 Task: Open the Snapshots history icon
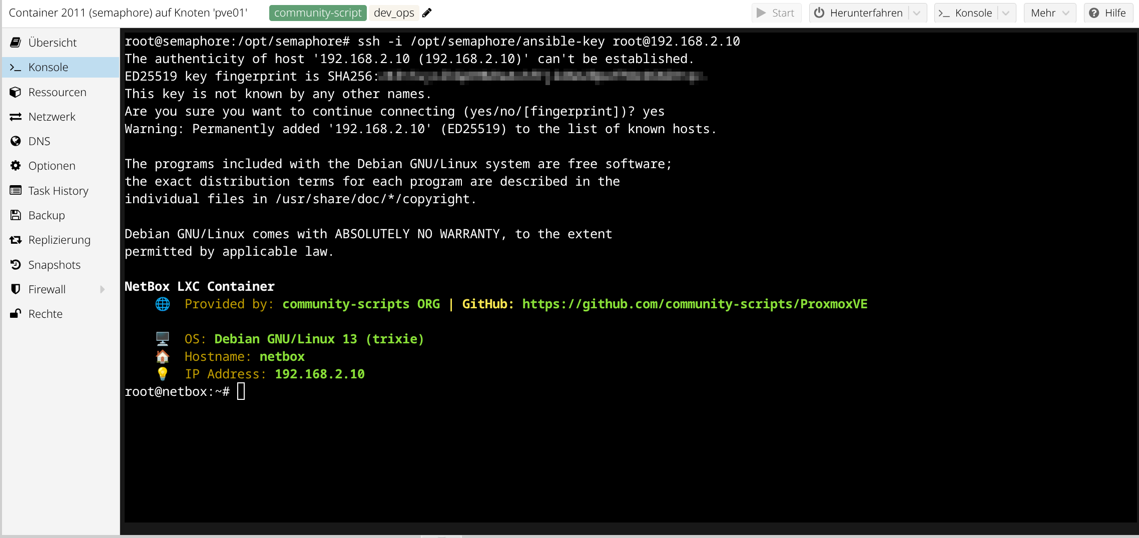[16, 264]
